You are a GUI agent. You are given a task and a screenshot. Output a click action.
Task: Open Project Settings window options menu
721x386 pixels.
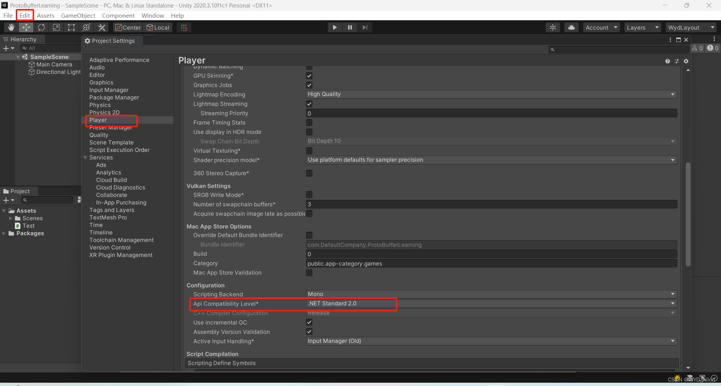(x=670, y=40)
